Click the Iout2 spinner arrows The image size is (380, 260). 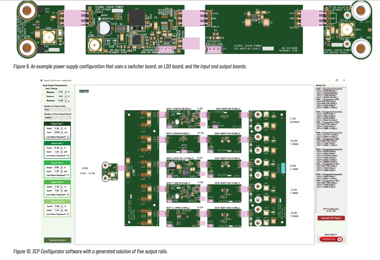pyautogui.click(x=62, y=152)
